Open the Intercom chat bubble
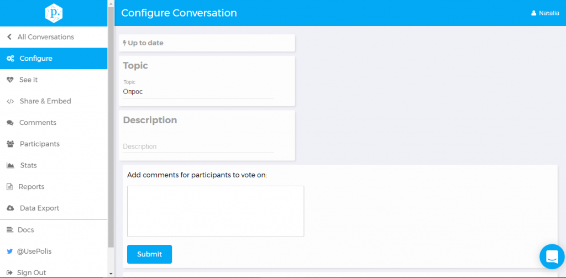566x278 pixels. tap(552, 256)
